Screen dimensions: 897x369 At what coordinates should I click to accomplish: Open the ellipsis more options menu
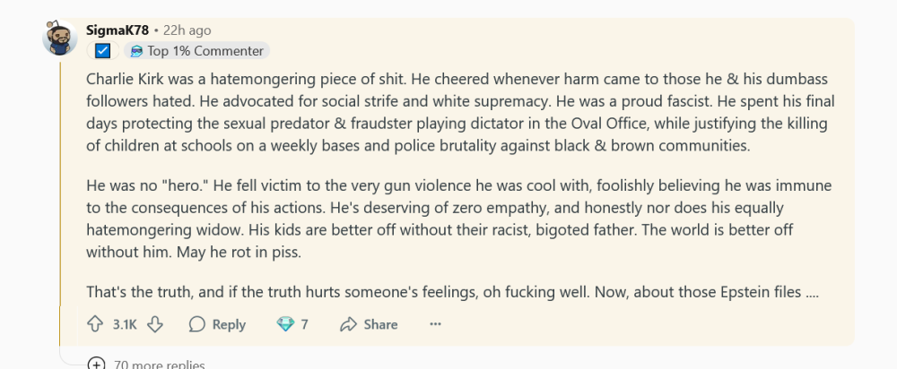tap(436, 324)
